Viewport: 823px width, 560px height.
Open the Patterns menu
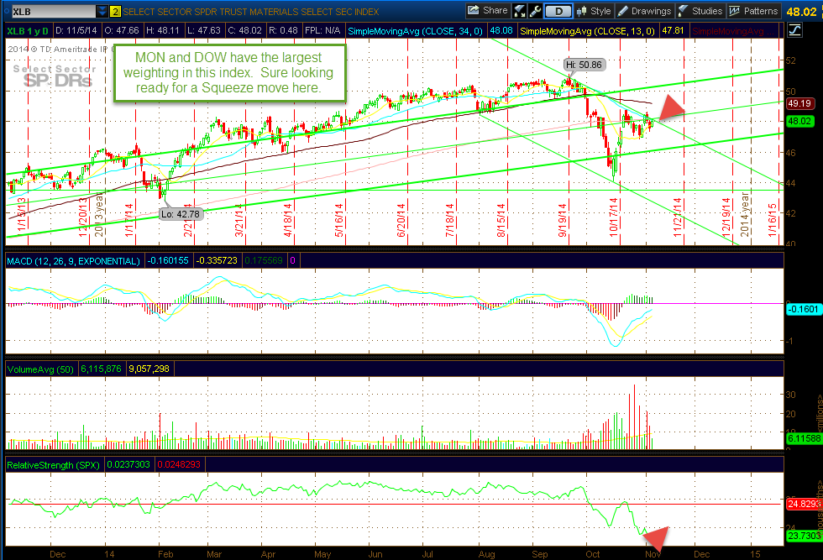point(754,11)
